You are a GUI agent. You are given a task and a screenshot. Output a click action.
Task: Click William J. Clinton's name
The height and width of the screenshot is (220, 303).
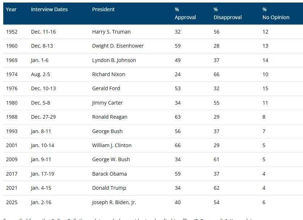pyautogui.click(x=112, y=145)
